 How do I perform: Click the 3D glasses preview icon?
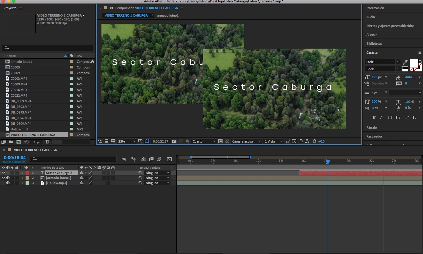click(x=113, y=141)
